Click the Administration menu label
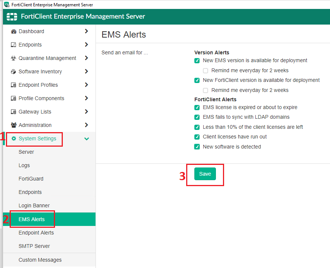Viewport: 330px width, 268px height. point(35,125)
